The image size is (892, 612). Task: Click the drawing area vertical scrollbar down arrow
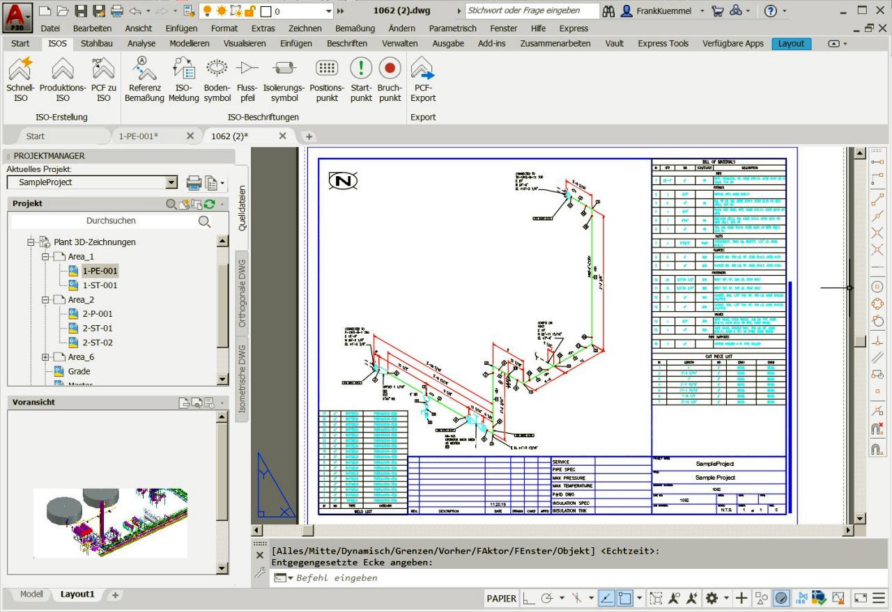(x=860, y=519)
